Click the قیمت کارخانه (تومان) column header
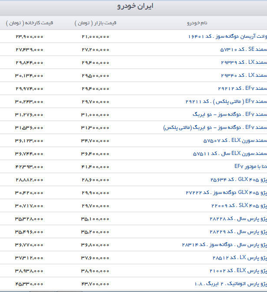Image resolution: width=267 pixels, height=292 pixels. point(30,23)
